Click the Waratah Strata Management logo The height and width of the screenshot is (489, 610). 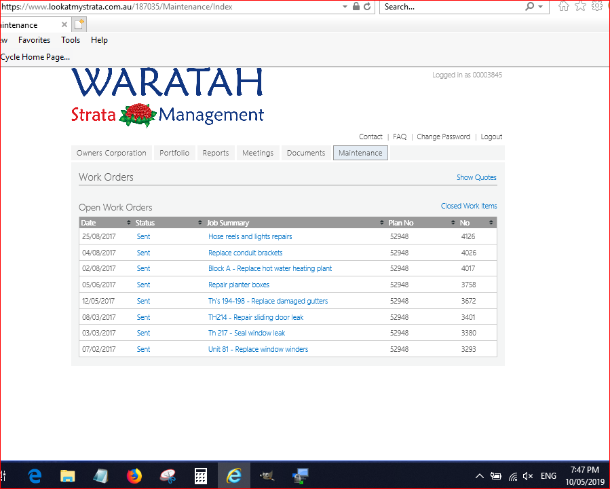pyautogui.click(x=168, y=98)
